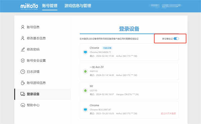Image resolution: width=201 pixels, height=124 pixels.
Task: Open the 游戏信息与管理 tab
Action: point(78,6)
